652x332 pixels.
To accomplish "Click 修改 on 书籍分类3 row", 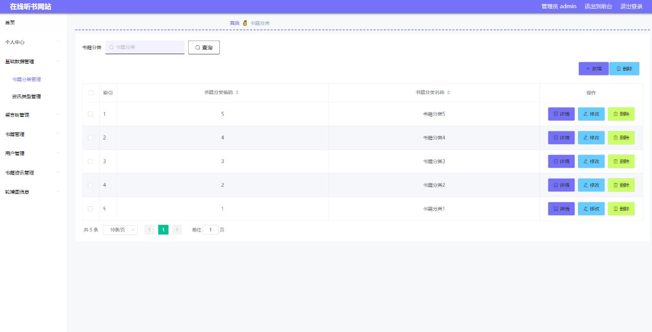I will 591,161.
